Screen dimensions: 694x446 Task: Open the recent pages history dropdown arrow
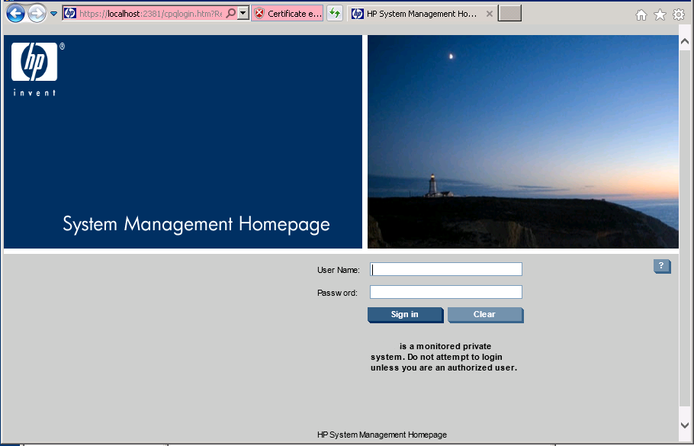(x=53, y=14)
